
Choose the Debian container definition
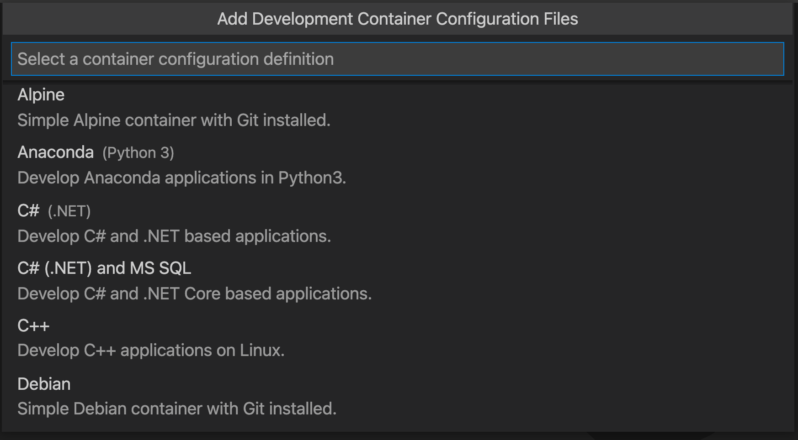(397, 396)
